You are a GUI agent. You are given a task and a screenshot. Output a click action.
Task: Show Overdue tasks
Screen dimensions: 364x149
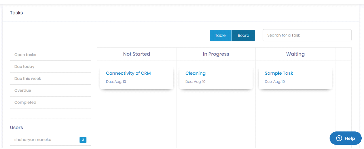click(51, 90)
